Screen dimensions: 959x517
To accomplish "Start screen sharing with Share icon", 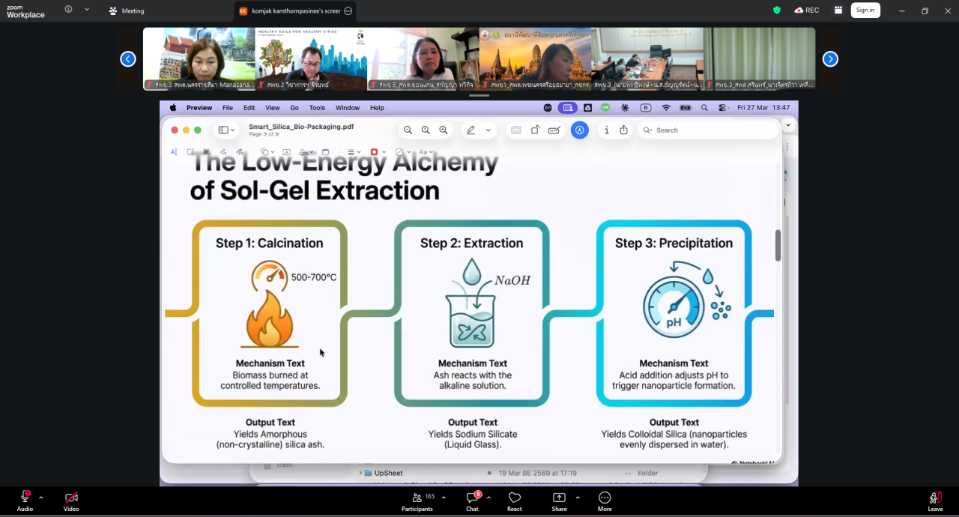I will 559,500.
